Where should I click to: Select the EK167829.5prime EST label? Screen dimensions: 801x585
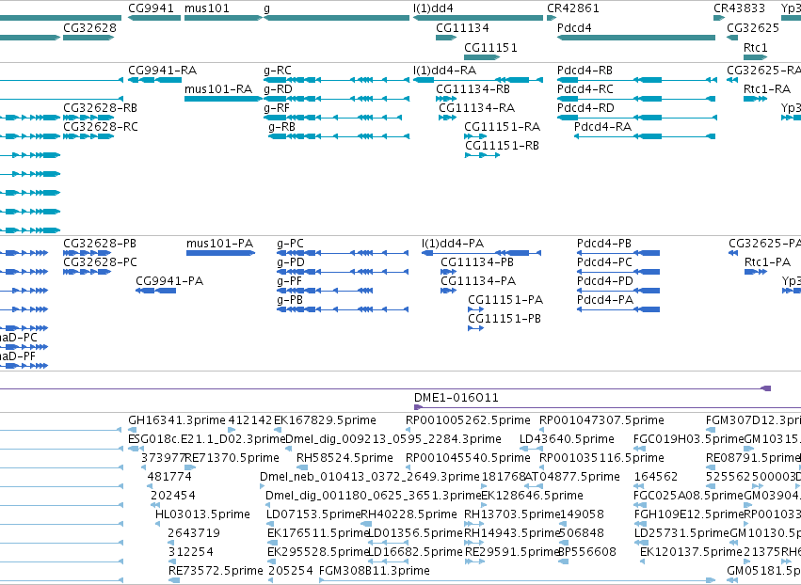325,419
